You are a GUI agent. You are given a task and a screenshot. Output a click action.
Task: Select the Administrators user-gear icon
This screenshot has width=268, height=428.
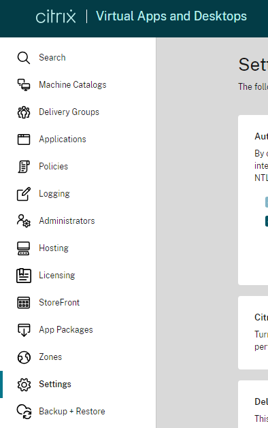coord(24,221)
